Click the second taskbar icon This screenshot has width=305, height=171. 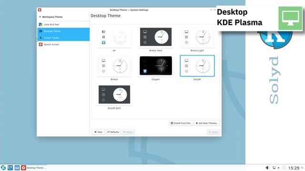coord(10,168)
